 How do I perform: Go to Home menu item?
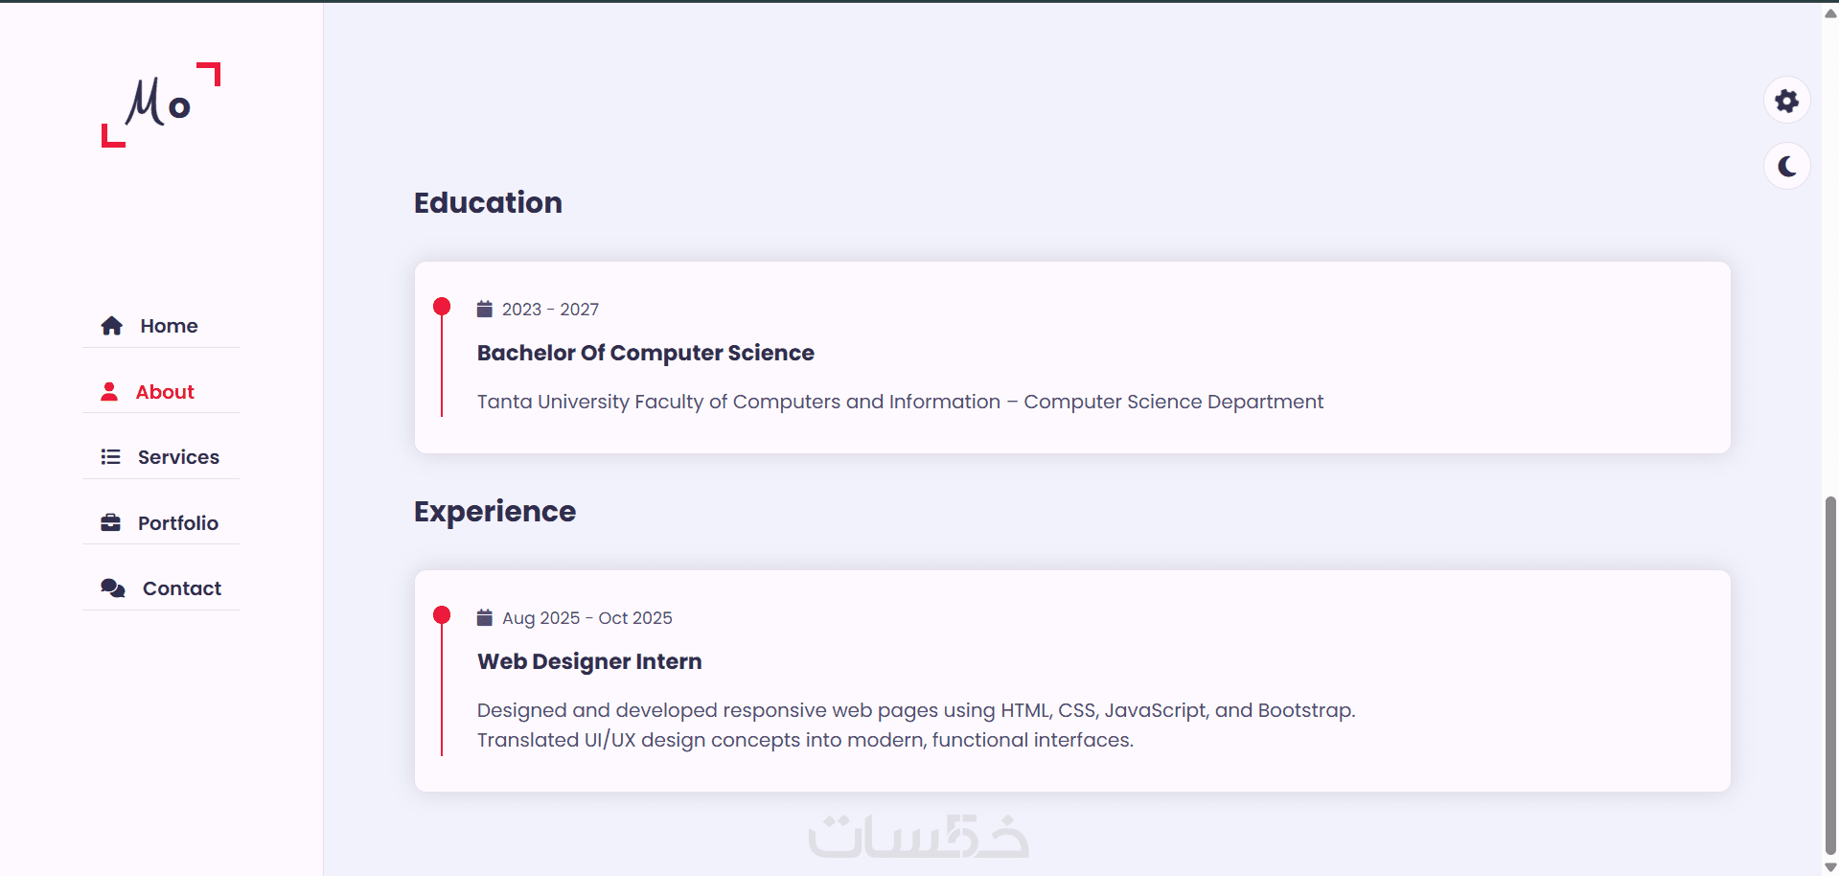tap(169, 326)
